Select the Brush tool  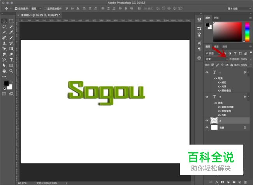point(11,38)
